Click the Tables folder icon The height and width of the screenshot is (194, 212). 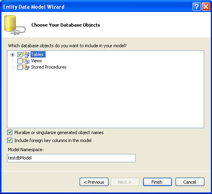coord(26,54)
